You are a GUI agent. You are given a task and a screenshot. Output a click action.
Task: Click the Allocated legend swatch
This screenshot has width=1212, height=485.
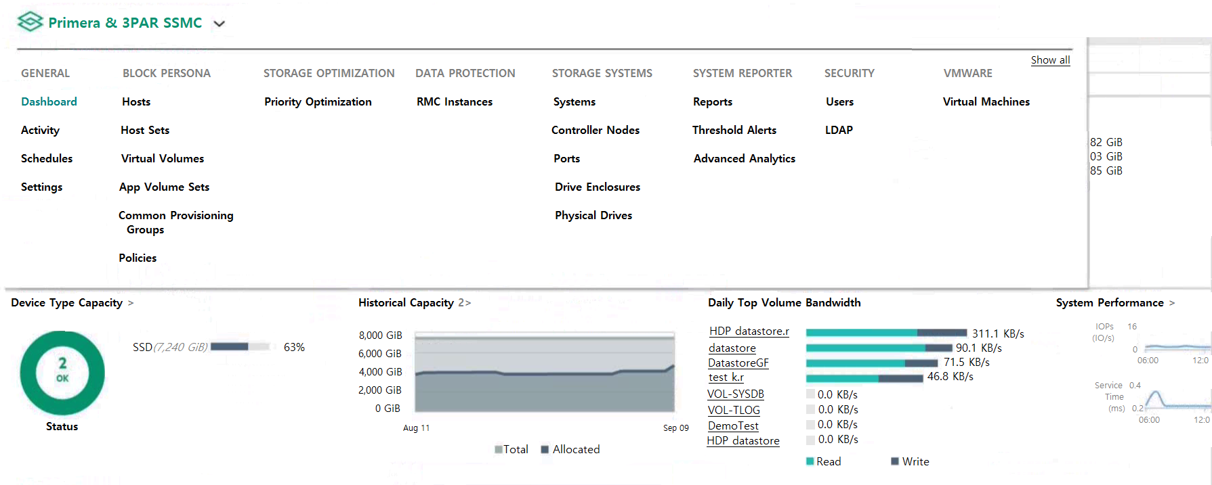545,450
